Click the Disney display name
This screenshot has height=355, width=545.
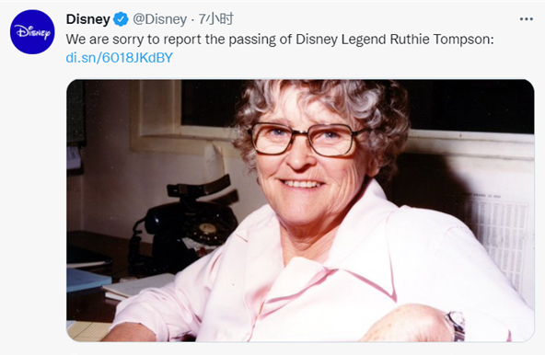point(88,19)
